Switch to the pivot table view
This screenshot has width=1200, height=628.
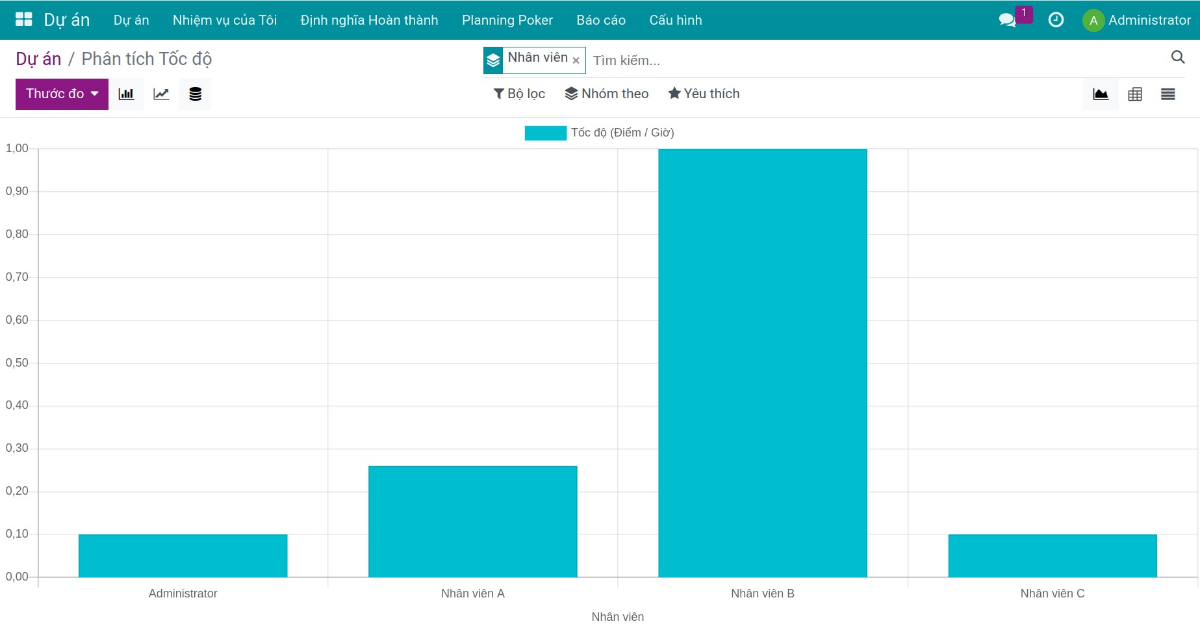click(x=1135, y=94)
